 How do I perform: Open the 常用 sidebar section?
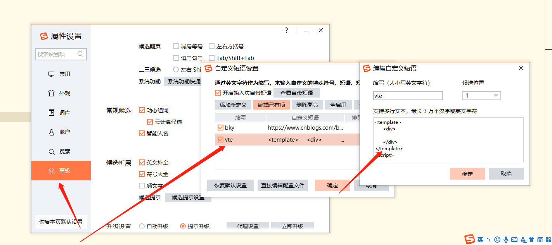click(61, 74)
